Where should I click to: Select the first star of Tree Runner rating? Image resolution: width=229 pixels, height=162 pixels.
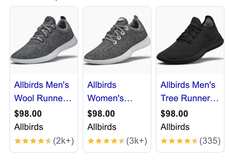tap(164, 141)
